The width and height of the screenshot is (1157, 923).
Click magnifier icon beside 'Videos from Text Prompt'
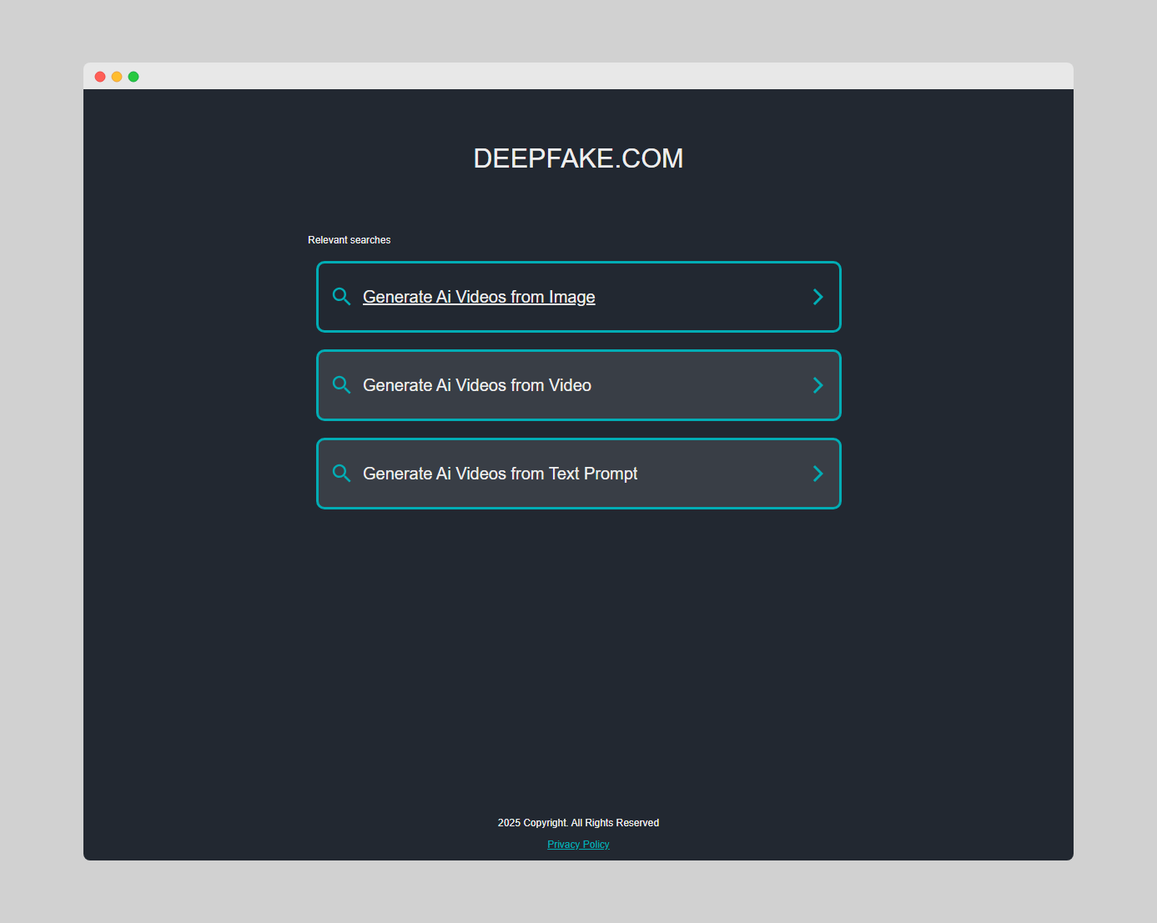[x=341, y=474]
